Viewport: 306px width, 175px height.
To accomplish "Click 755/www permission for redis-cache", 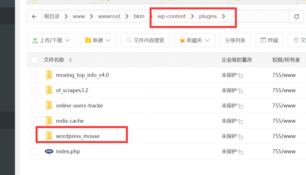I will [284, 121].
